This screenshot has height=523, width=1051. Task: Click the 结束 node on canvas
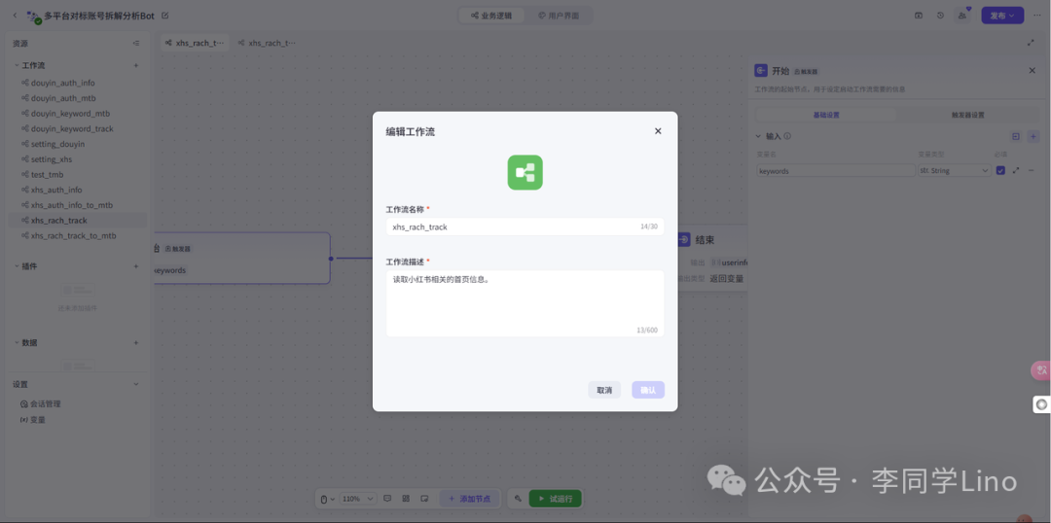[711, 258]
